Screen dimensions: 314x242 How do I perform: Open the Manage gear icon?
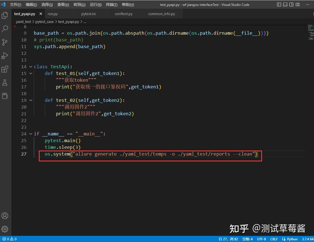point(5,229)
